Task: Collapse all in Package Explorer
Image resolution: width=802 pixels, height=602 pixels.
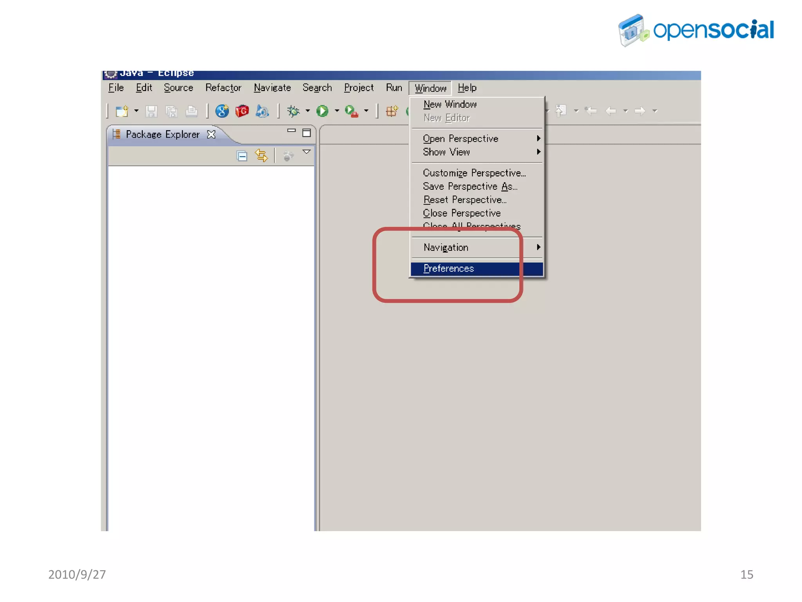Action: coord(242,156)
